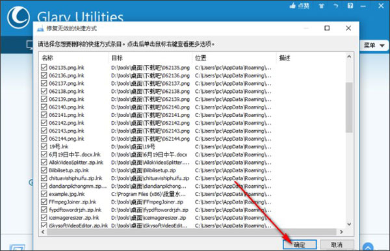The image size is (390, 251).
Task: Click the vertical scrollbar down arrow
Action: click(x=349, y=224)
